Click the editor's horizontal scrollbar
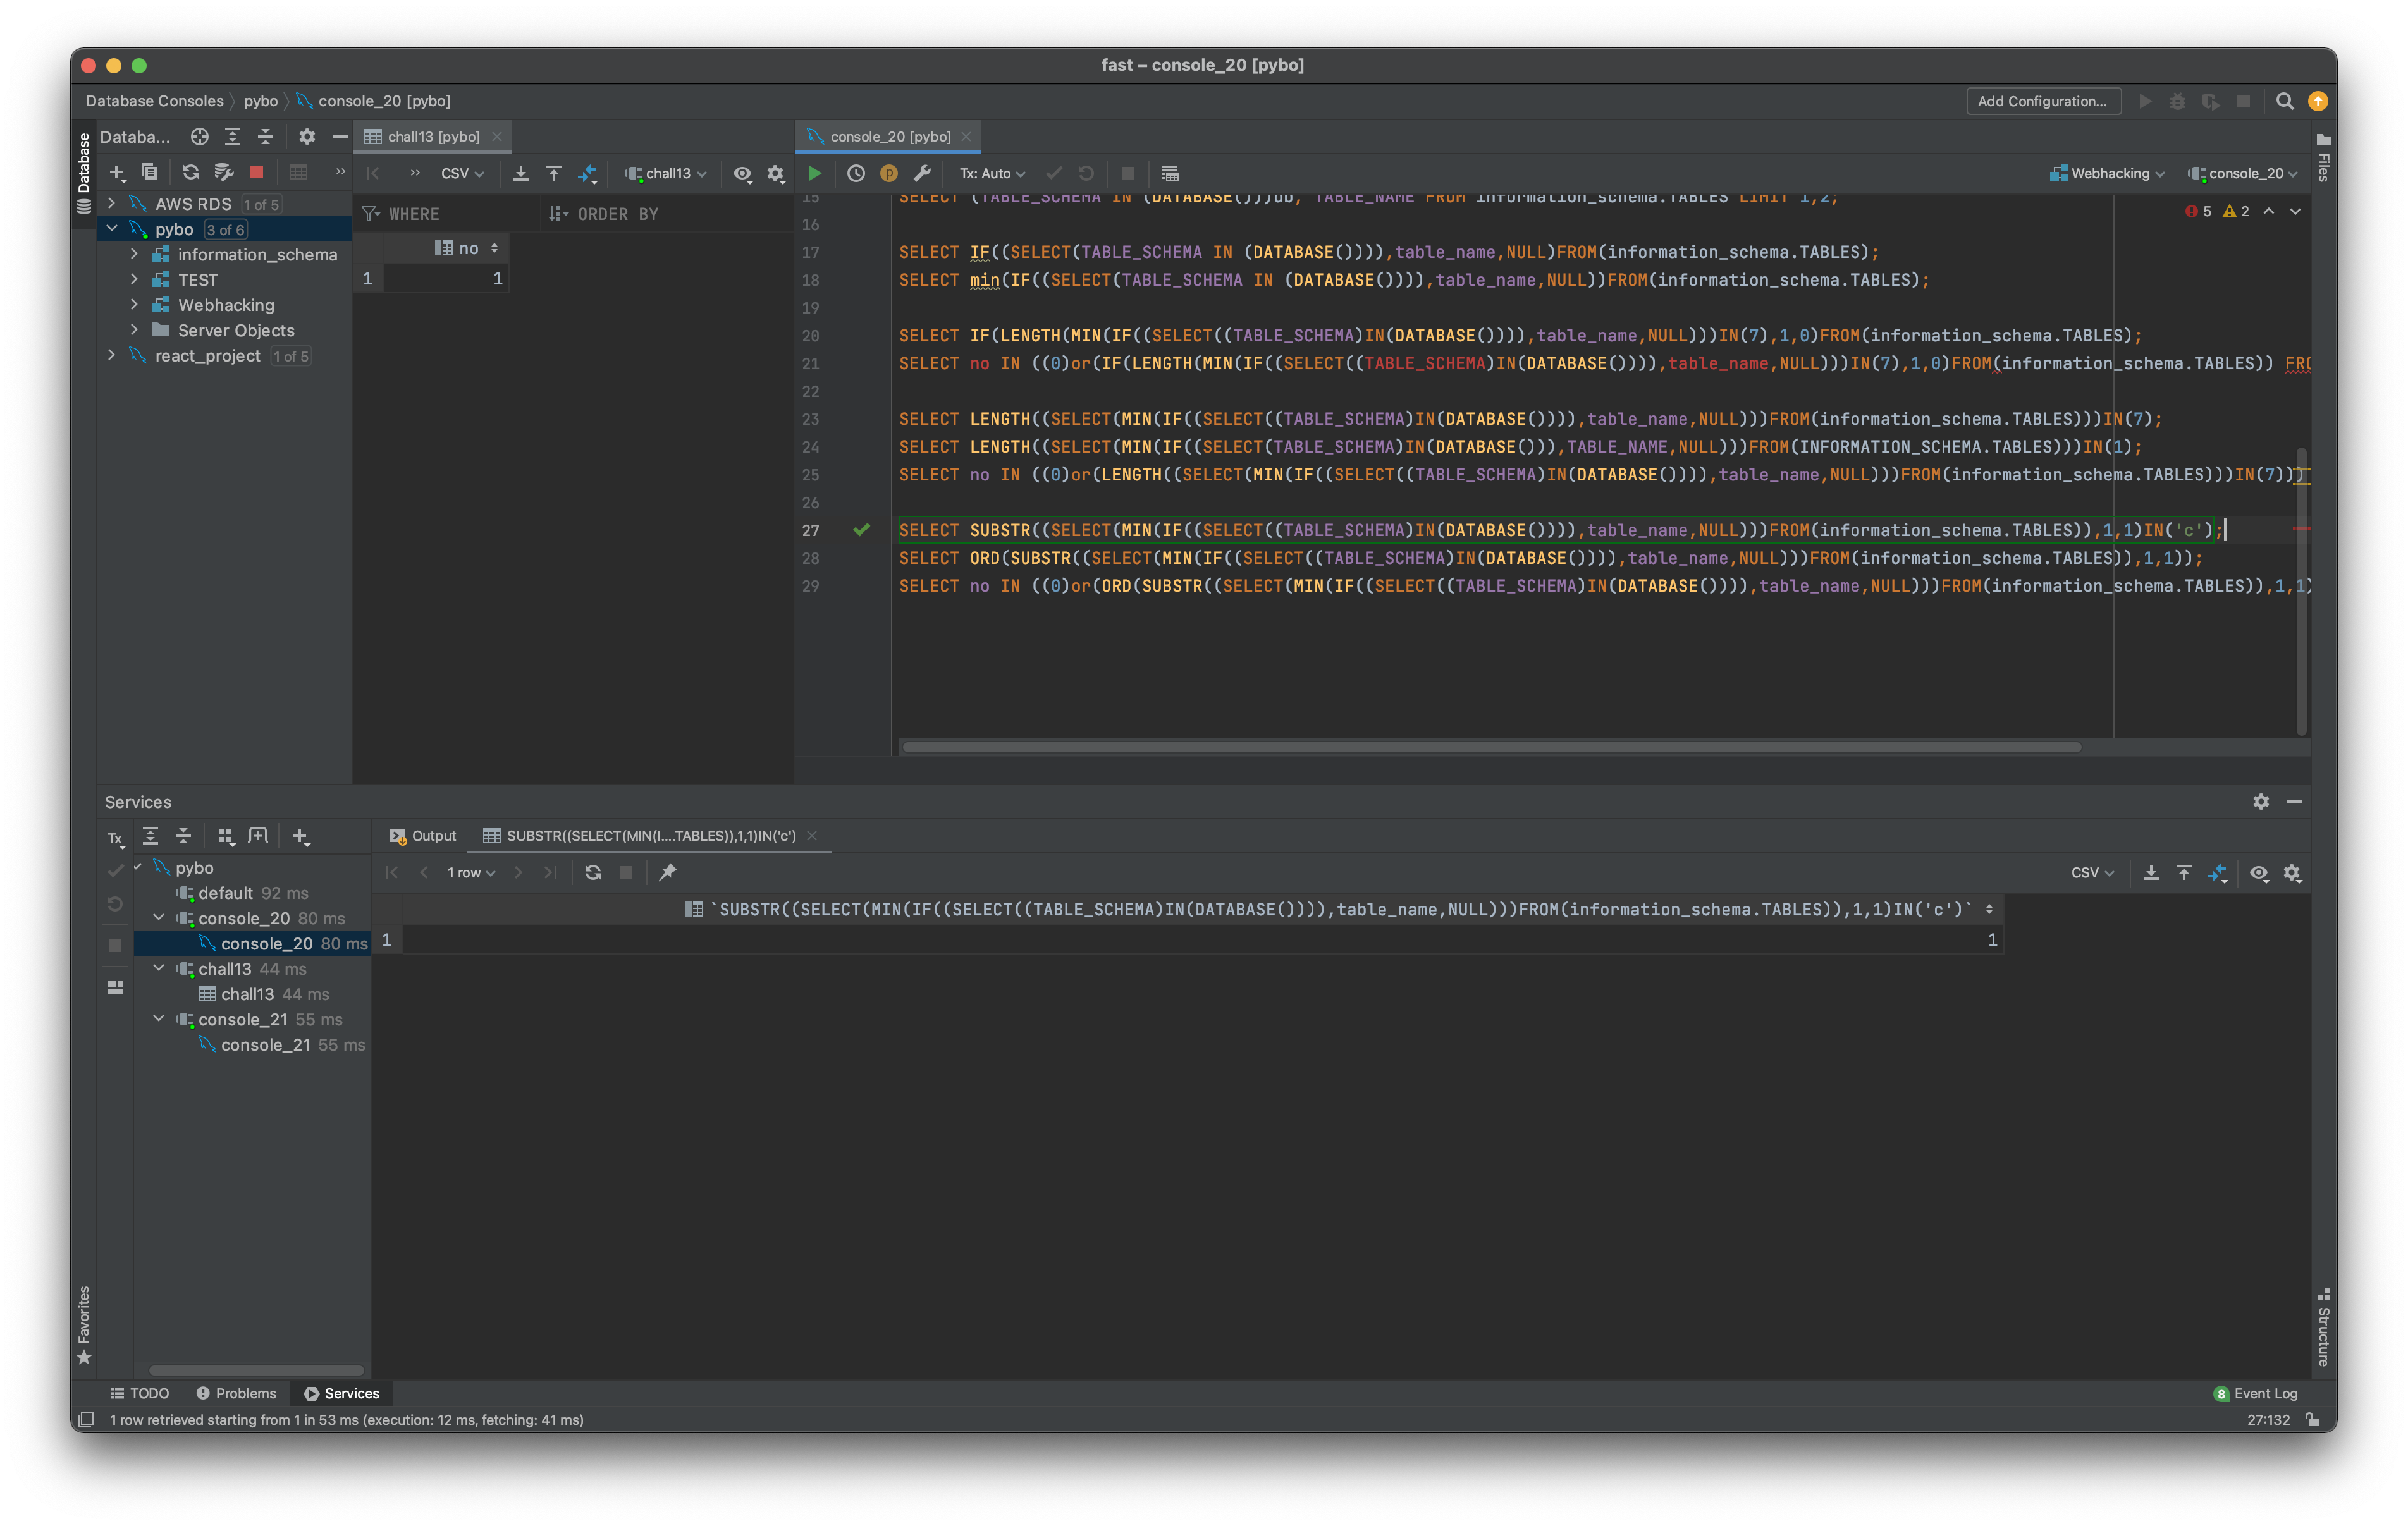This screenshot has height=1526, width=2408. pos(1490,747)
